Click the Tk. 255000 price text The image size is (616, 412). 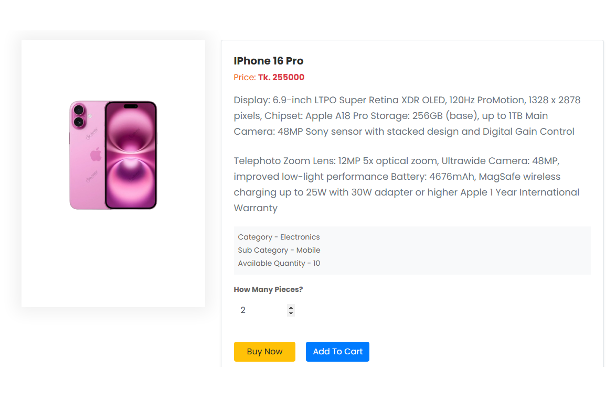click(281, 77)
